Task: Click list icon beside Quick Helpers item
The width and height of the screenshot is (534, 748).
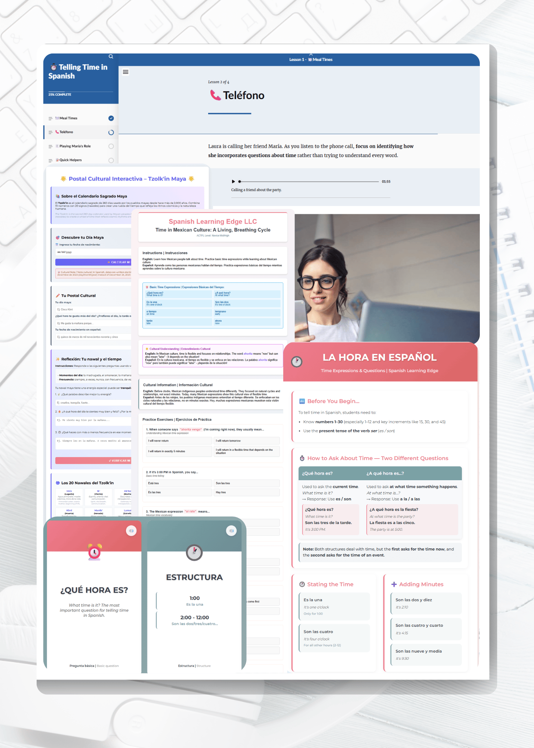Action: pos(50,160)
